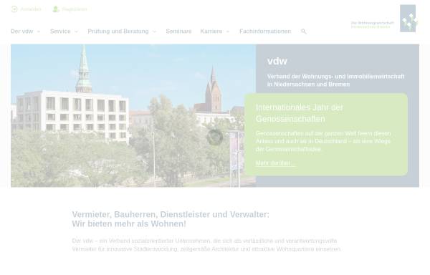Viewport: 430px width, 275px height.
Task: Click the 'Der vdw – ein Verband' paragraph
Action: click(206, 245)
